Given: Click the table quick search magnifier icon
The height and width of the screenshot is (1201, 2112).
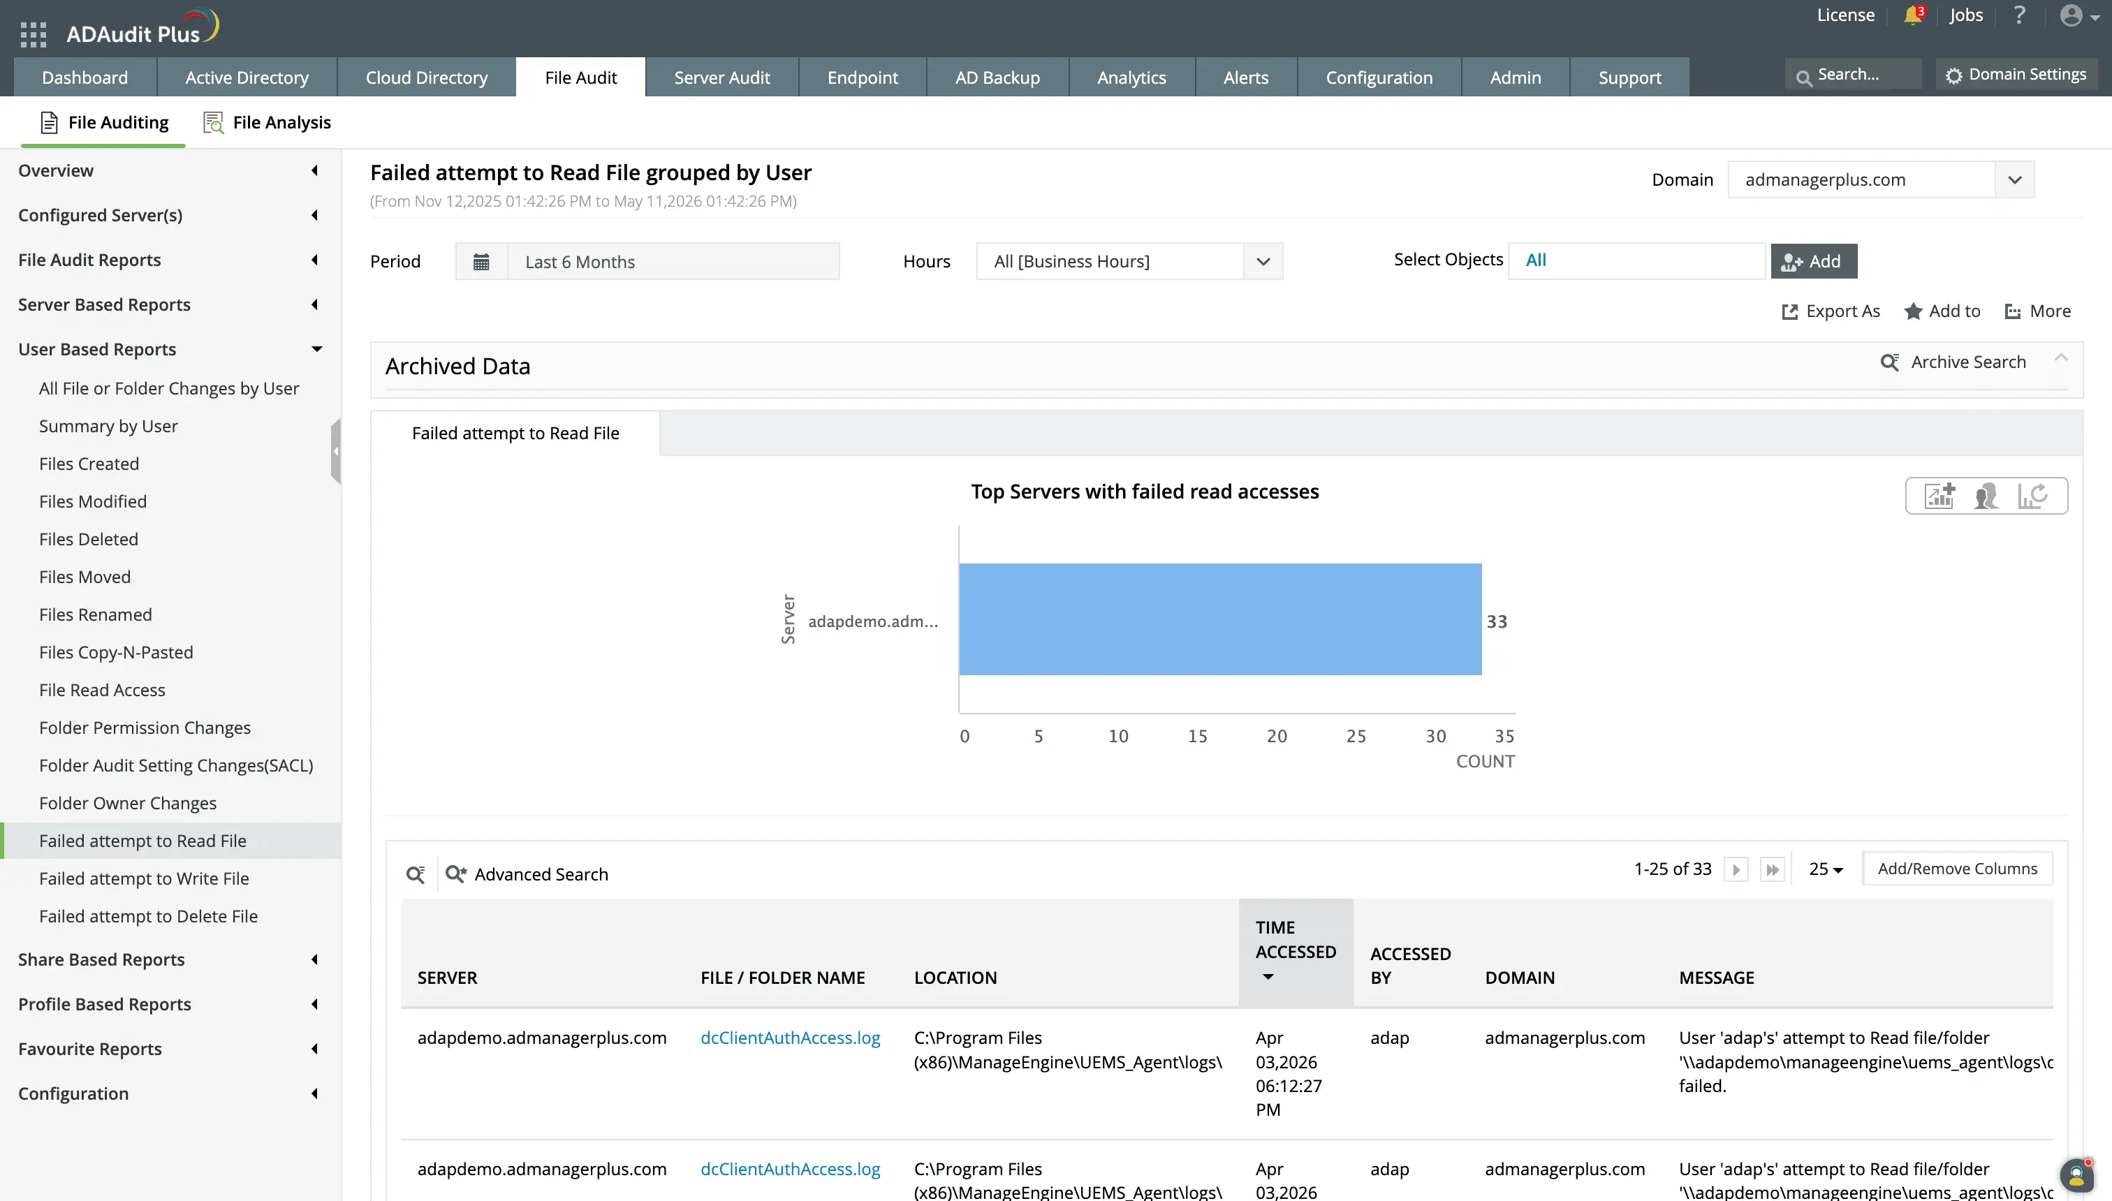Looking at the screenshot, I should 416,874.
